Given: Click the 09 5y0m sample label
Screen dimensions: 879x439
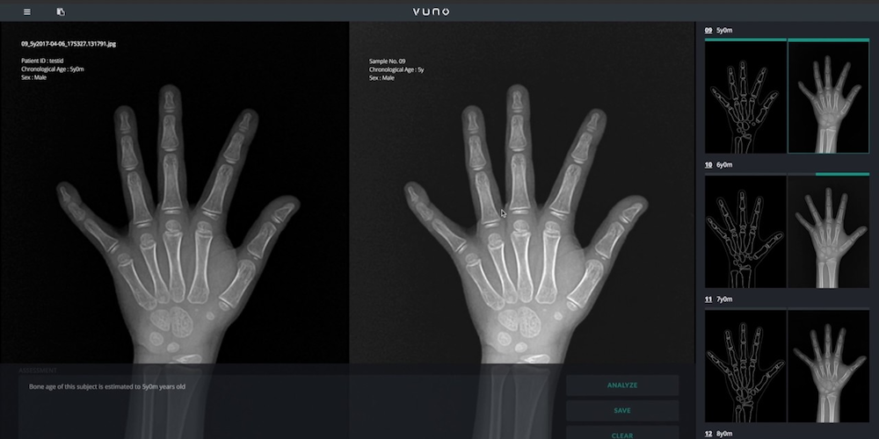Looking at the screenshot, I should pyautogui.click(x=719, y=30).
